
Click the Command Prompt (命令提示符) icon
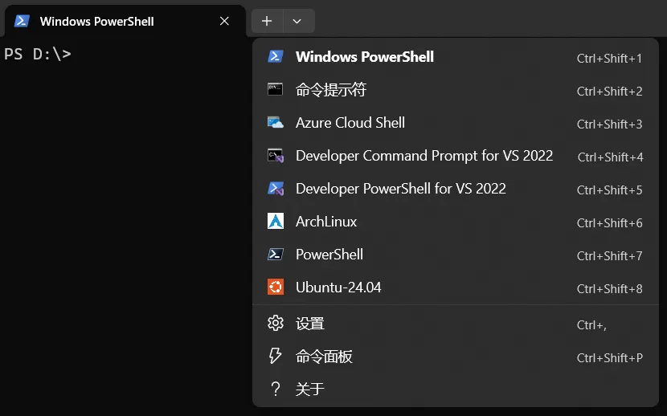276,89
